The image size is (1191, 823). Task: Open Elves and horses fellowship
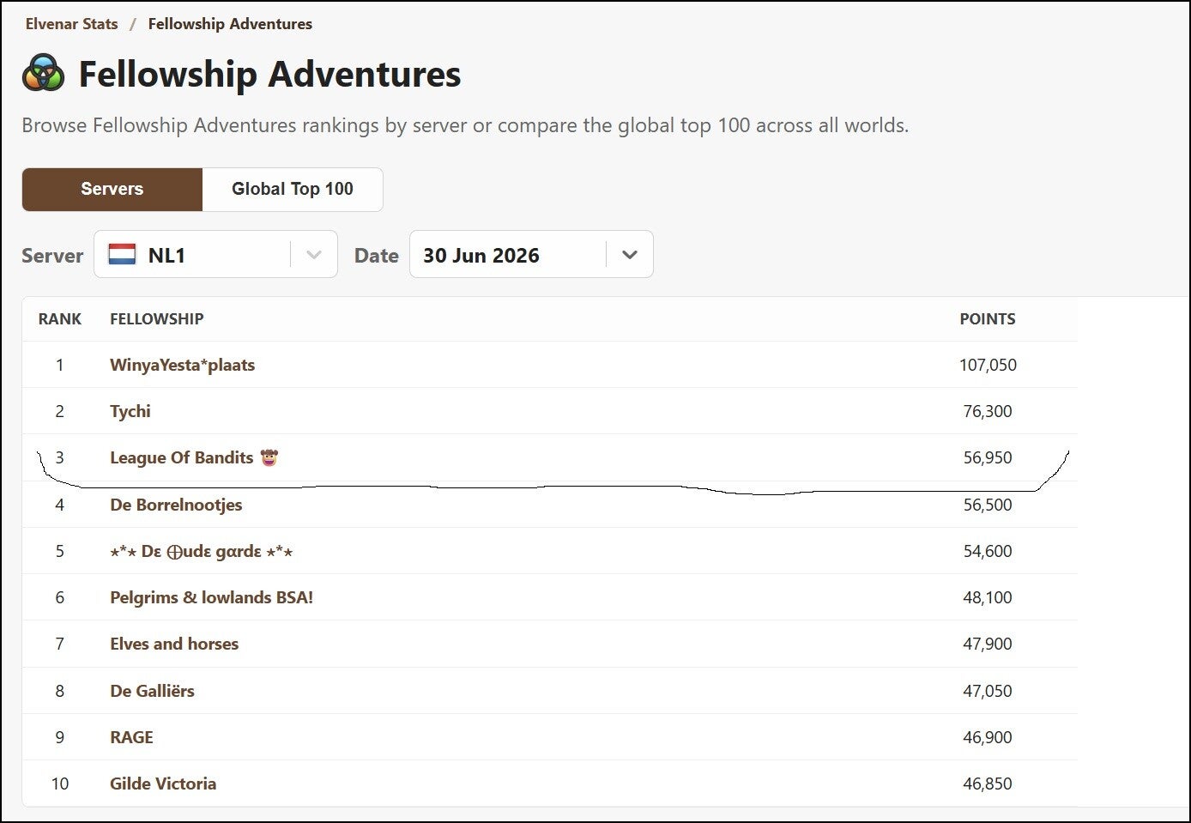174,644
